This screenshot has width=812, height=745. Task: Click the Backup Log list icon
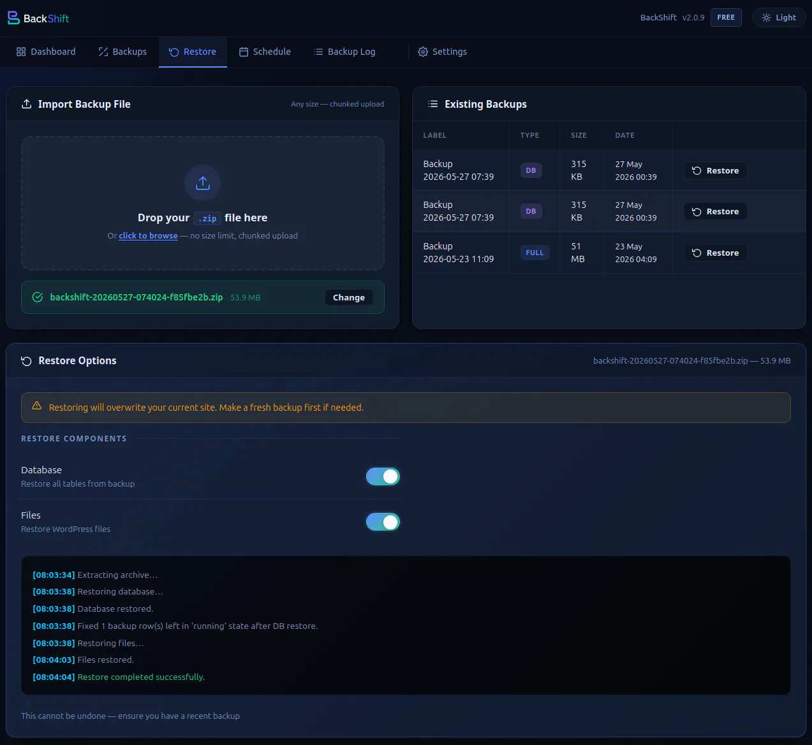[318, 52]
